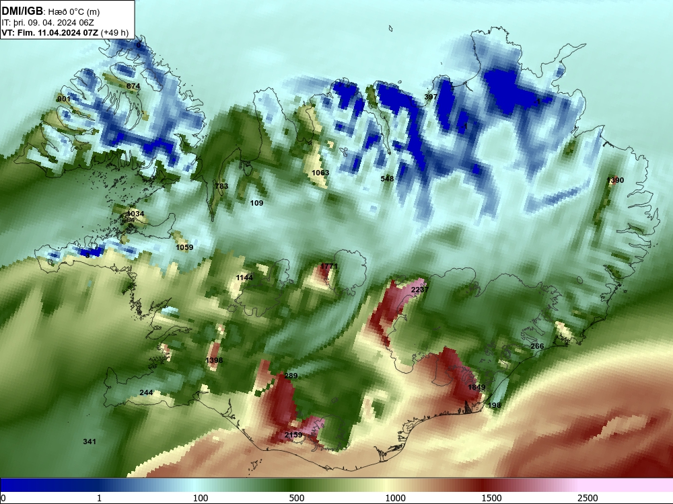Click the 2500 tick on the legend bar

pyautogui.click(x=588, y=497)
